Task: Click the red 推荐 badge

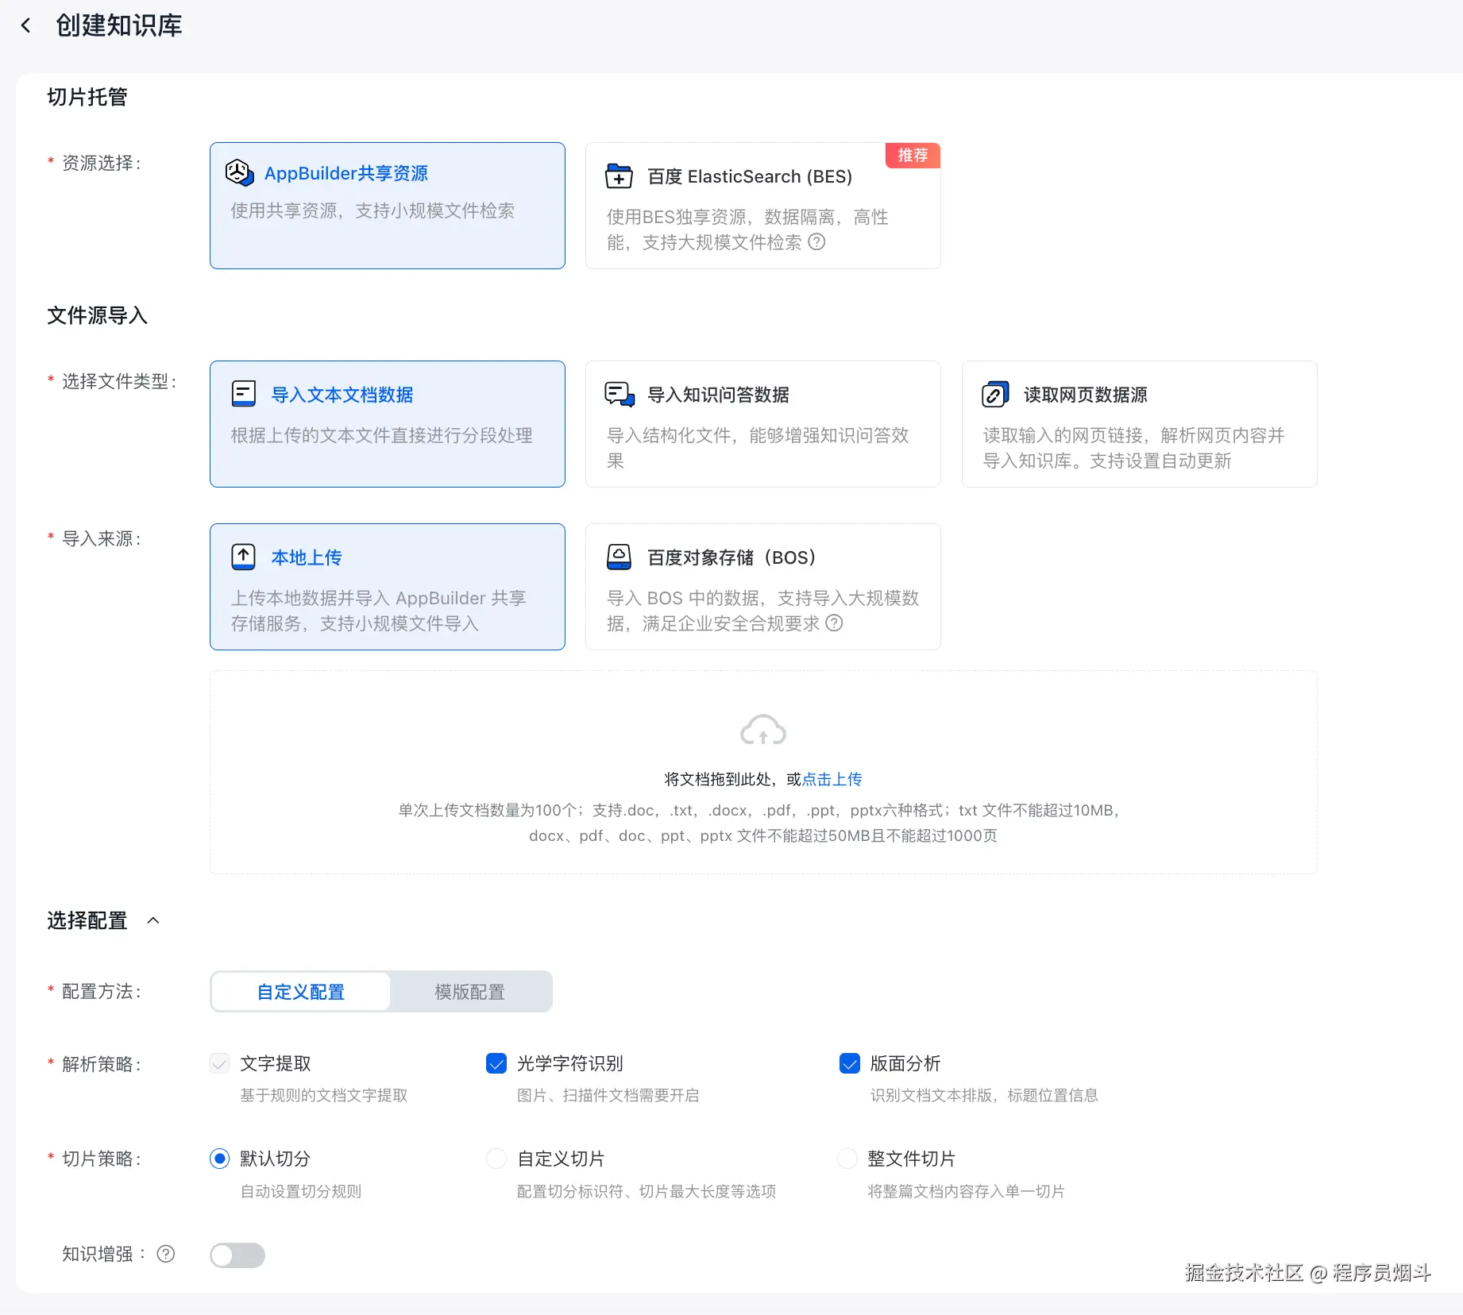Action: point(913,156)
